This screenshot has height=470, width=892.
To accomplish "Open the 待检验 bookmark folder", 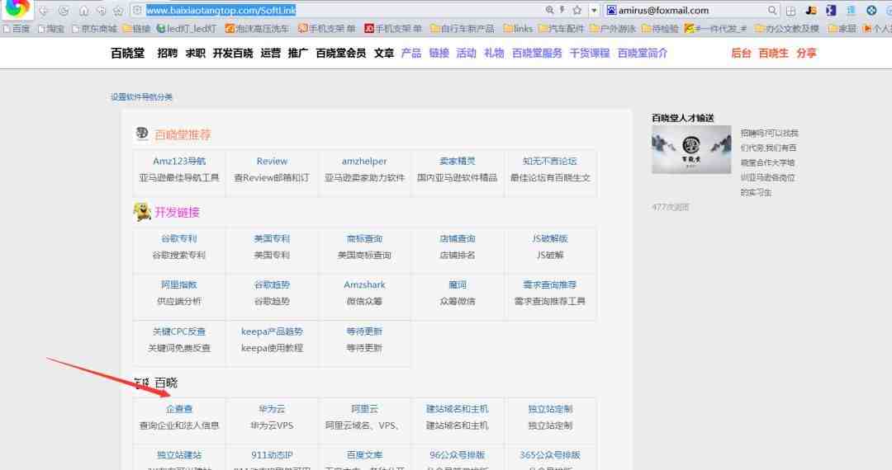I will pos(660,28).
